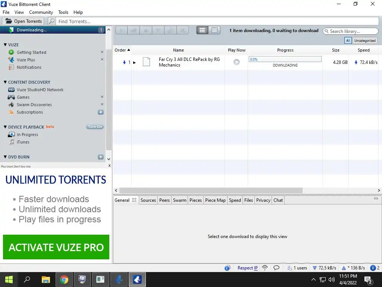Viewport: 382px width, 287px height.
Task: Sort by the Speed column header
Action: coord(363,50)
